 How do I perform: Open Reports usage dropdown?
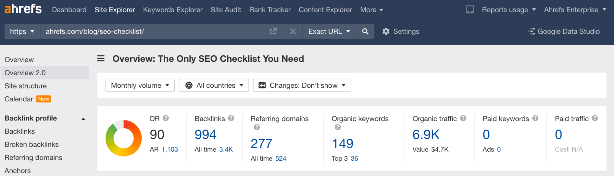pos(509,10)
